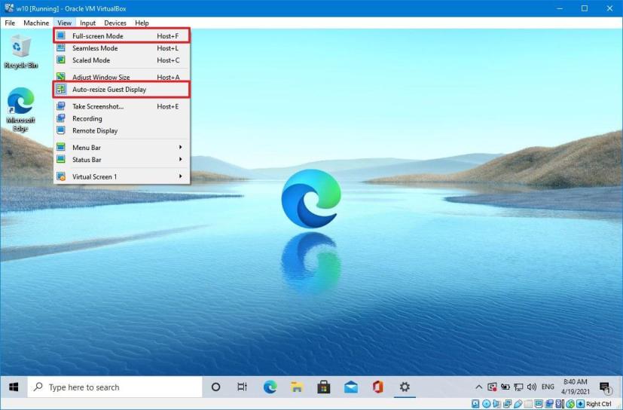Click the network adapters status icon
Viewport: 623px width, 410px height.
[x=508, y=404]
